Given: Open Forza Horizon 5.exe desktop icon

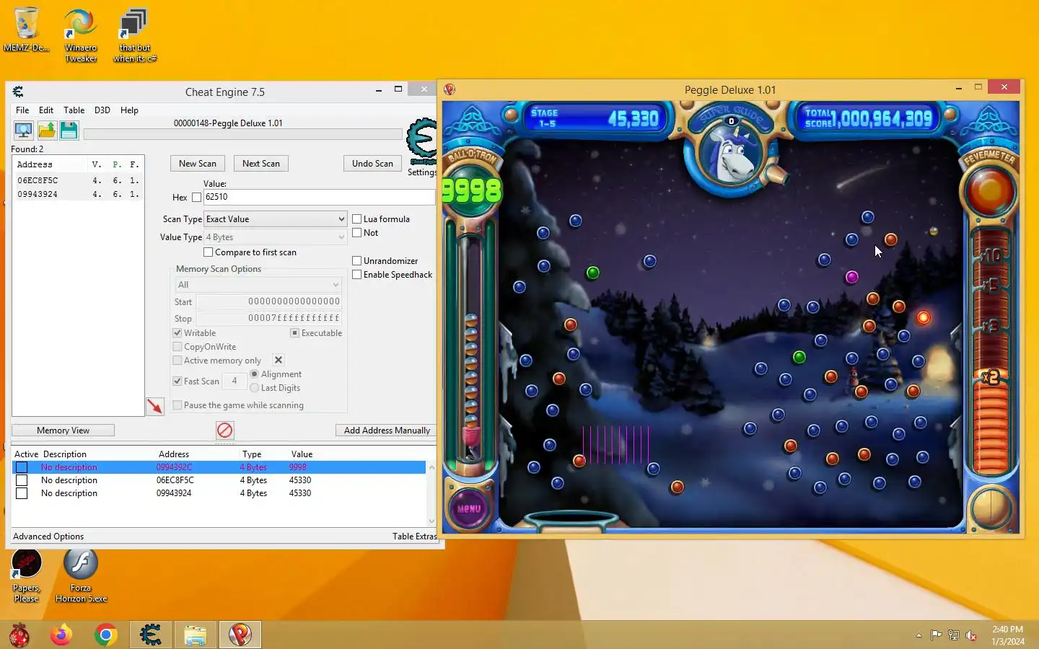Looking at the screenshot, I should coord(81,576).
